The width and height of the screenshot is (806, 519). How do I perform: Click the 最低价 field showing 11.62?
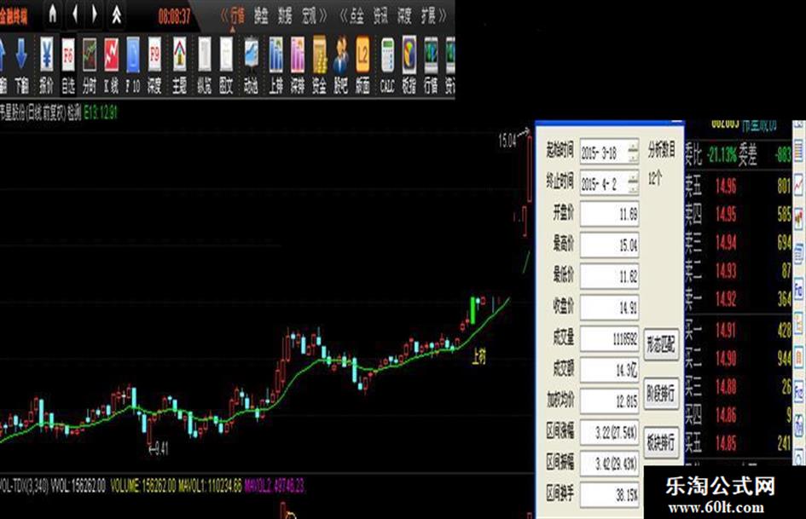tap(610, 276)
